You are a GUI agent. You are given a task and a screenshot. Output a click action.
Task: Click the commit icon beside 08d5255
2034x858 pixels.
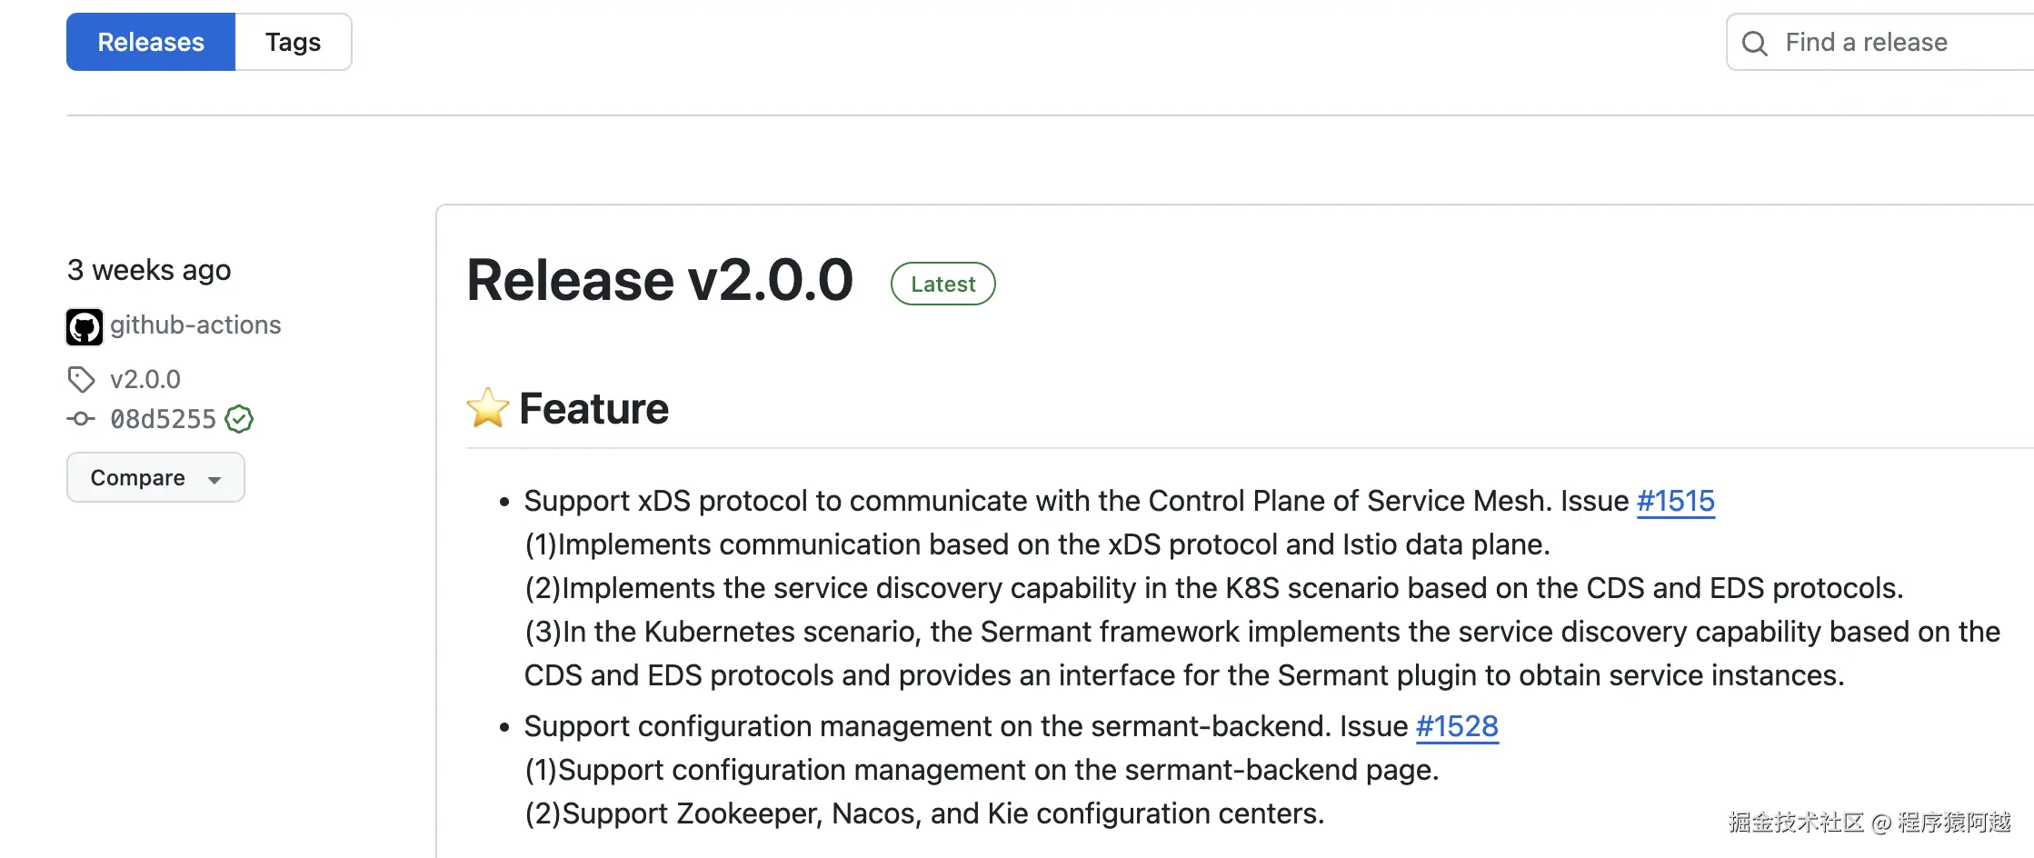(x=81, y=419)
